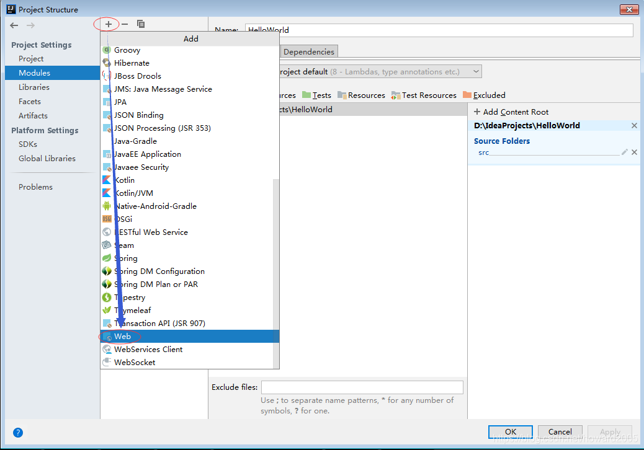Click the Seam framework icon
Image resolution: width=644 pixels, height=450 pixels.
107,245
